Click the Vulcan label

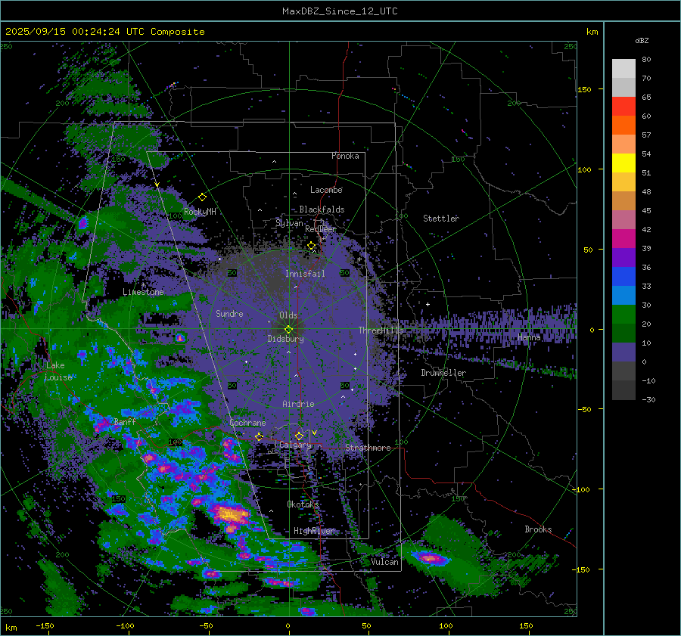click(x=384, y=562)
